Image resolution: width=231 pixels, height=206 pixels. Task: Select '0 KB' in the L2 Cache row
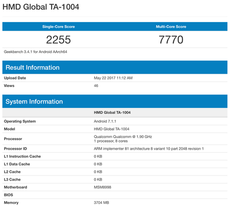tap(98, 172)
